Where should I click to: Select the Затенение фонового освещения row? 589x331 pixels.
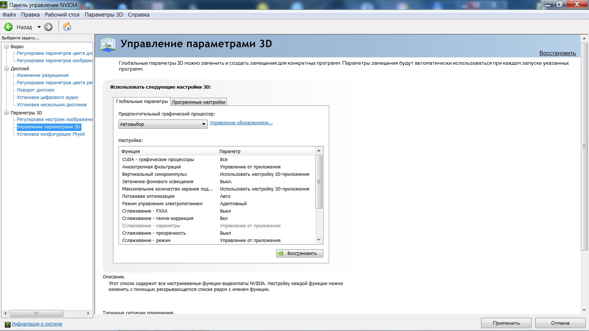click(x=217, y=182)
